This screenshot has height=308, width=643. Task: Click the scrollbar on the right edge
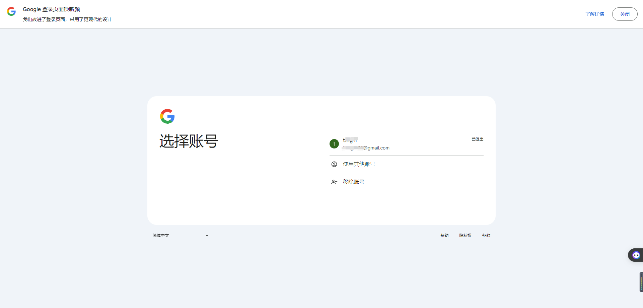tap(641, 282)
